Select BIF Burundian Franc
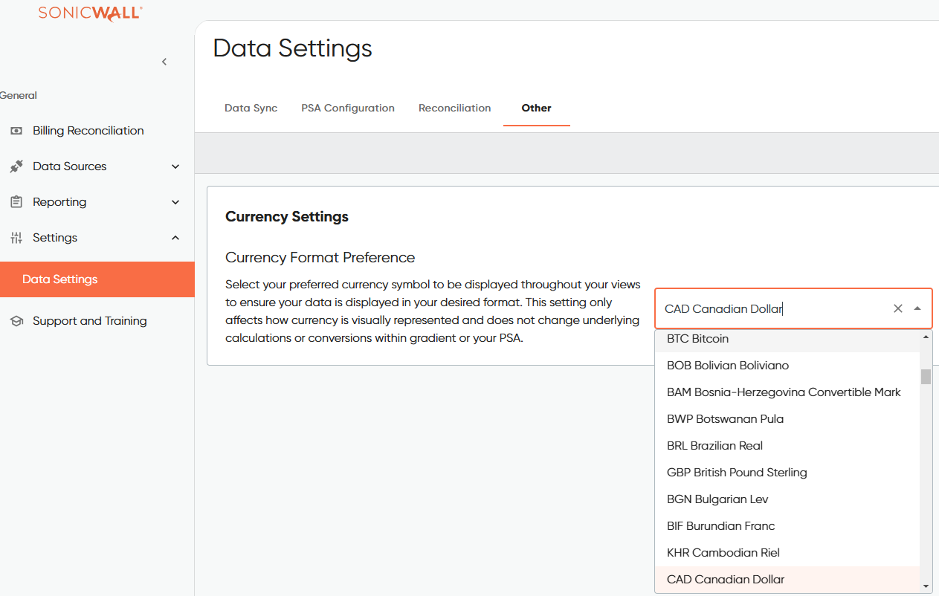This screenshot has height=596, width=939. [787, 526]
